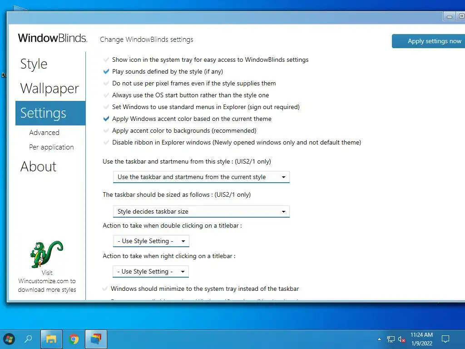The width and height of the screenshot is (465, 349).
Task: Open Per application subsection
Action: [51, 147]
